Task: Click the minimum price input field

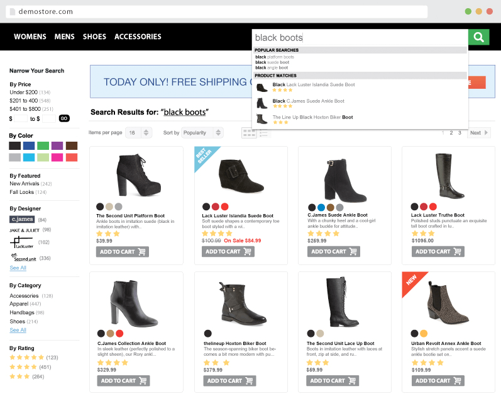Action: click(21, 118)
